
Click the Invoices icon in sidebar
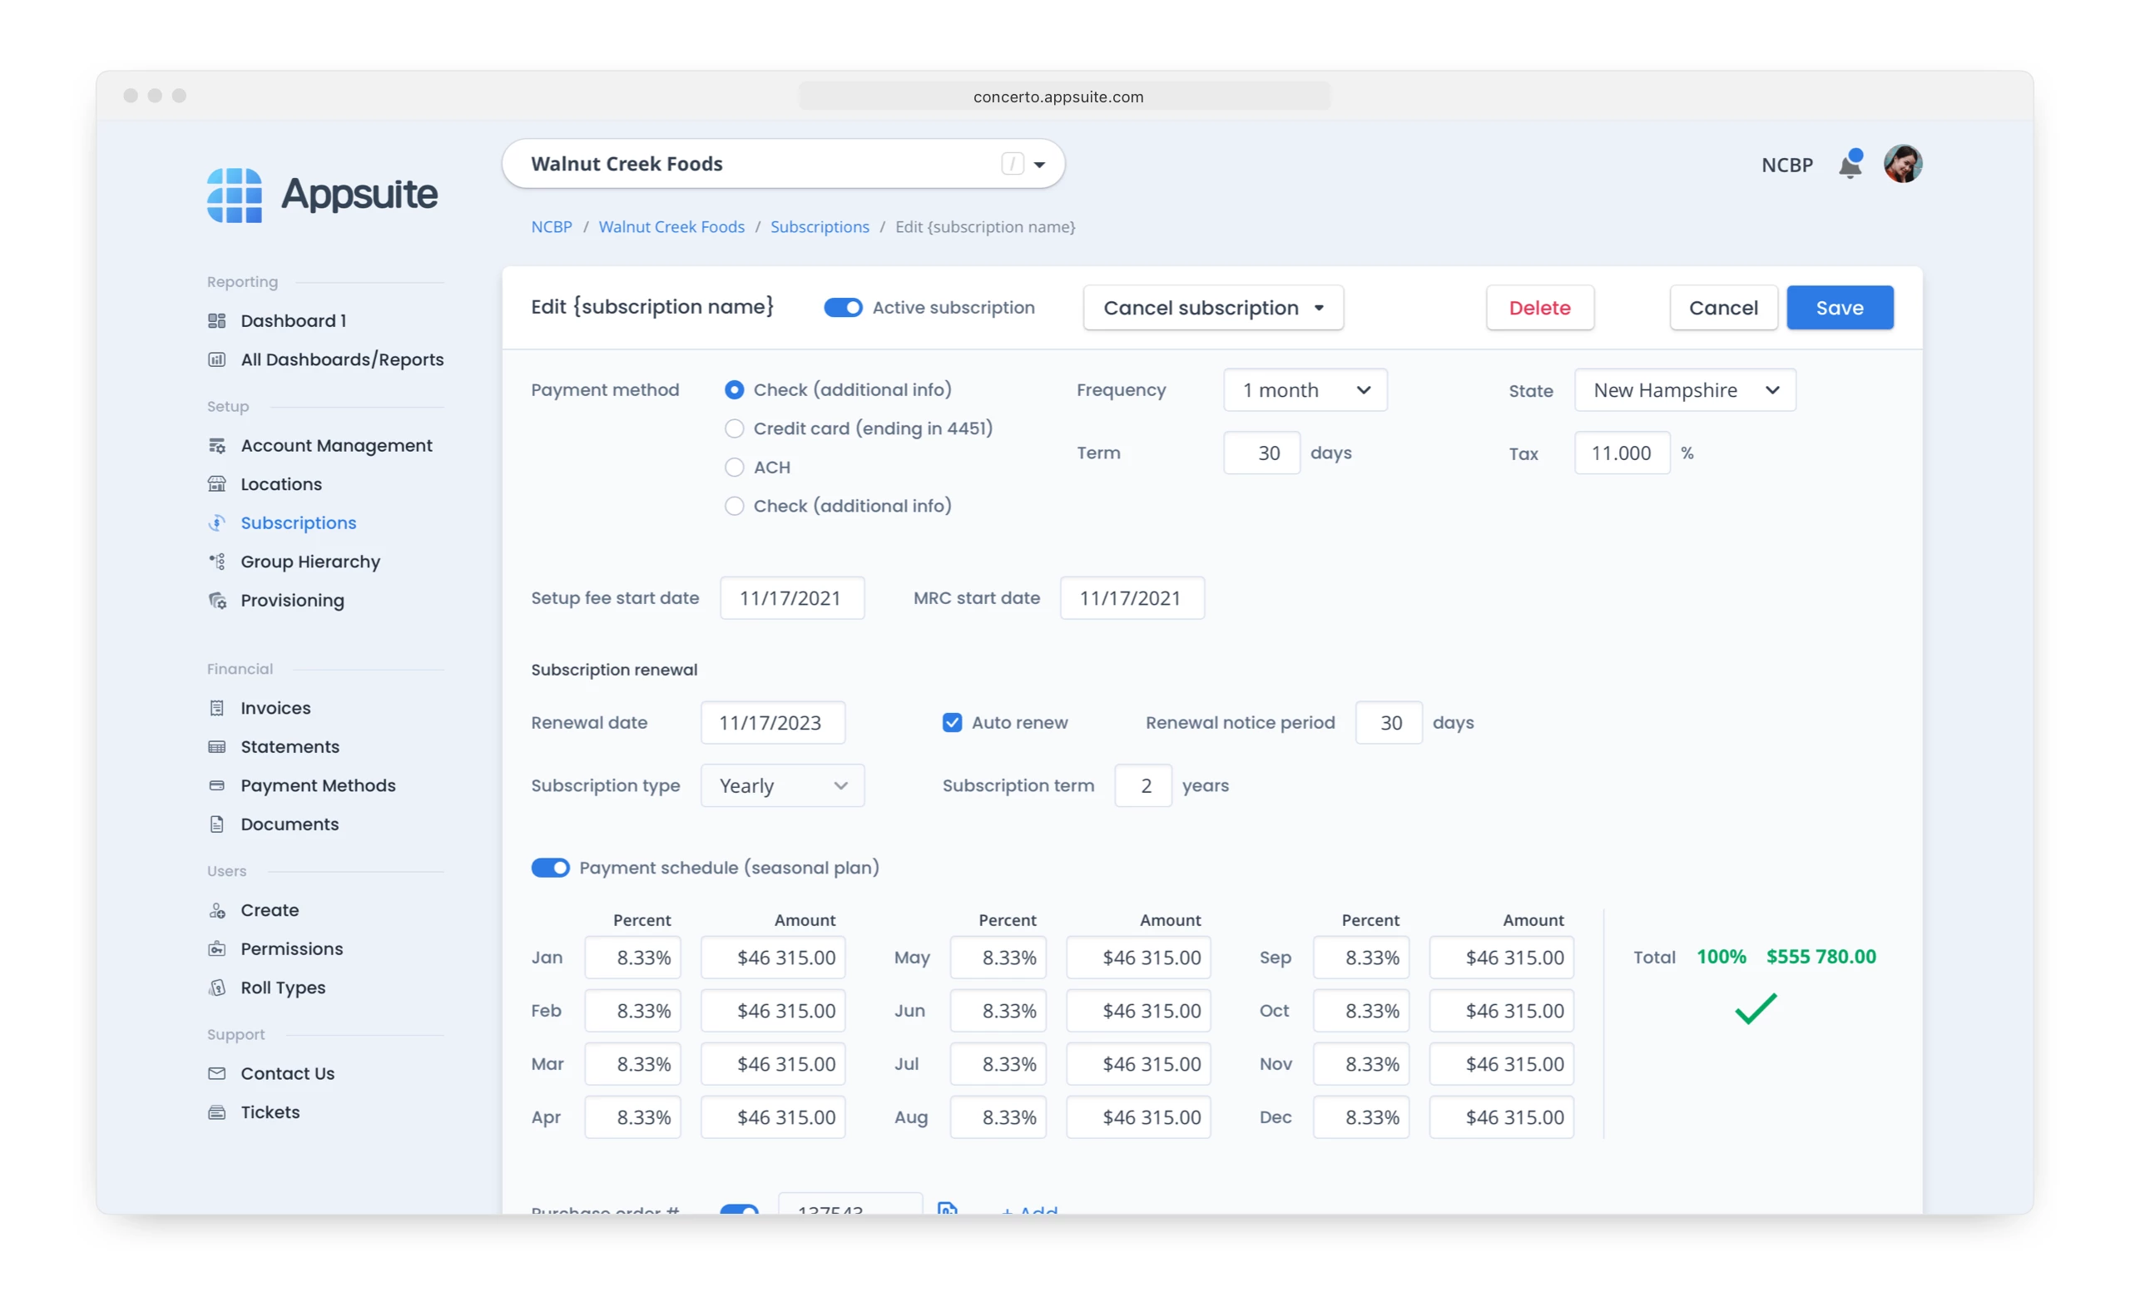(x=217, y=708)
